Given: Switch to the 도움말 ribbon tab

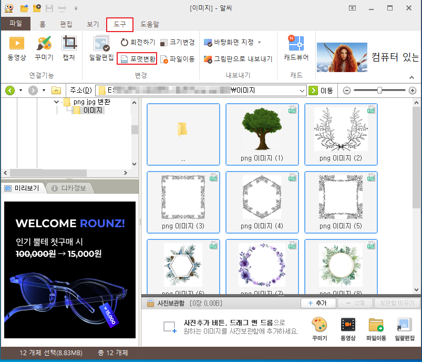Looking at the screenshot, I should coord(151,24).
